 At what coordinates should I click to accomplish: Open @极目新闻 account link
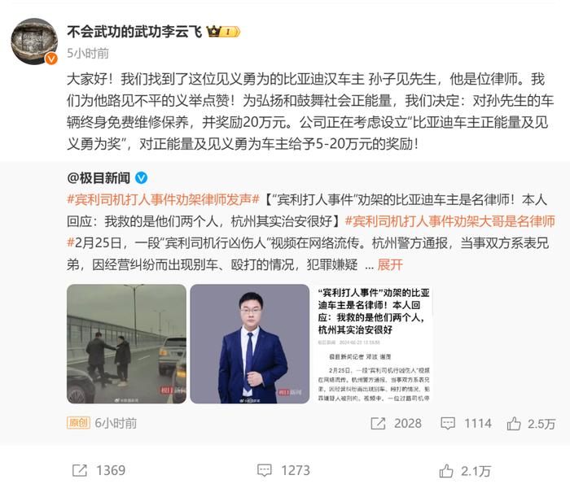(99, 178)
